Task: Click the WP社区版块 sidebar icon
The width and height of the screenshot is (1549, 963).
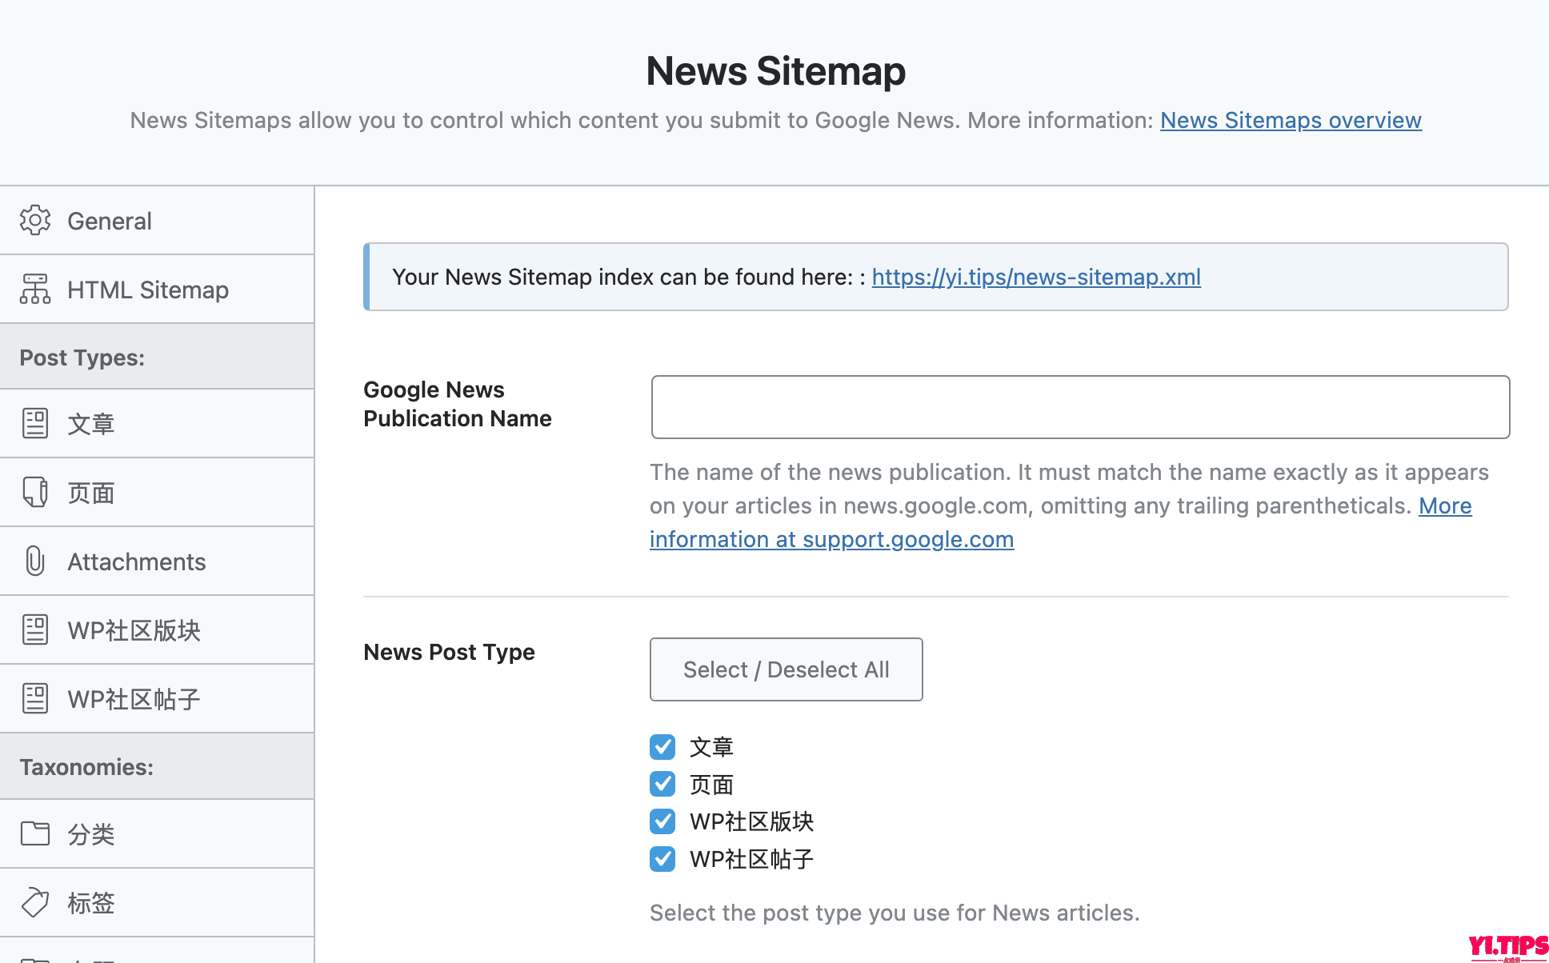Action: (35, 629)
